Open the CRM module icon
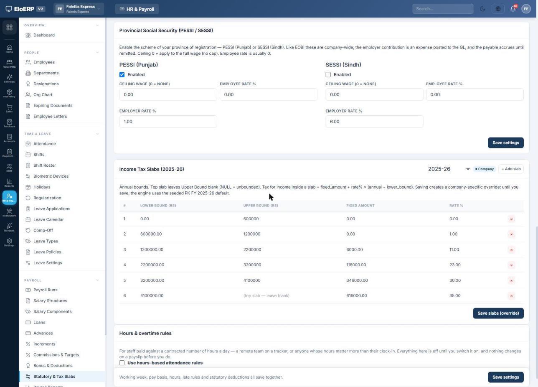 (9, 168)
